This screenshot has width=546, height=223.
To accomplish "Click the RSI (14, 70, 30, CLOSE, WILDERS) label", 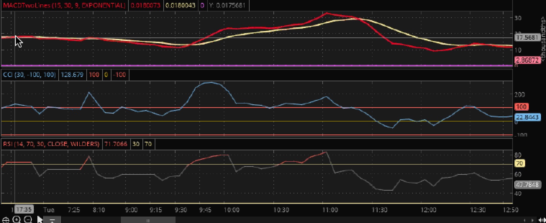I will pyautogui.click(x=51, y=144).
